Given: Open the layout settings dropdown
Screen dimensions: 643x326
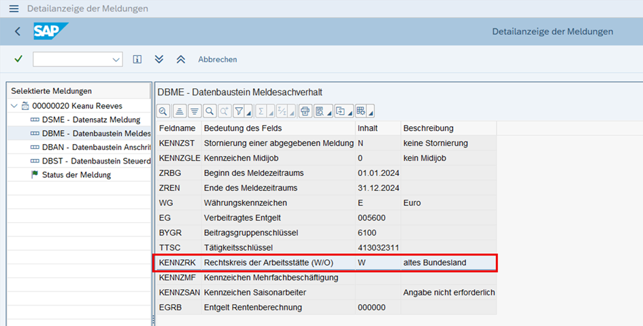Looking at the screenshot, I should pos(371,113).
